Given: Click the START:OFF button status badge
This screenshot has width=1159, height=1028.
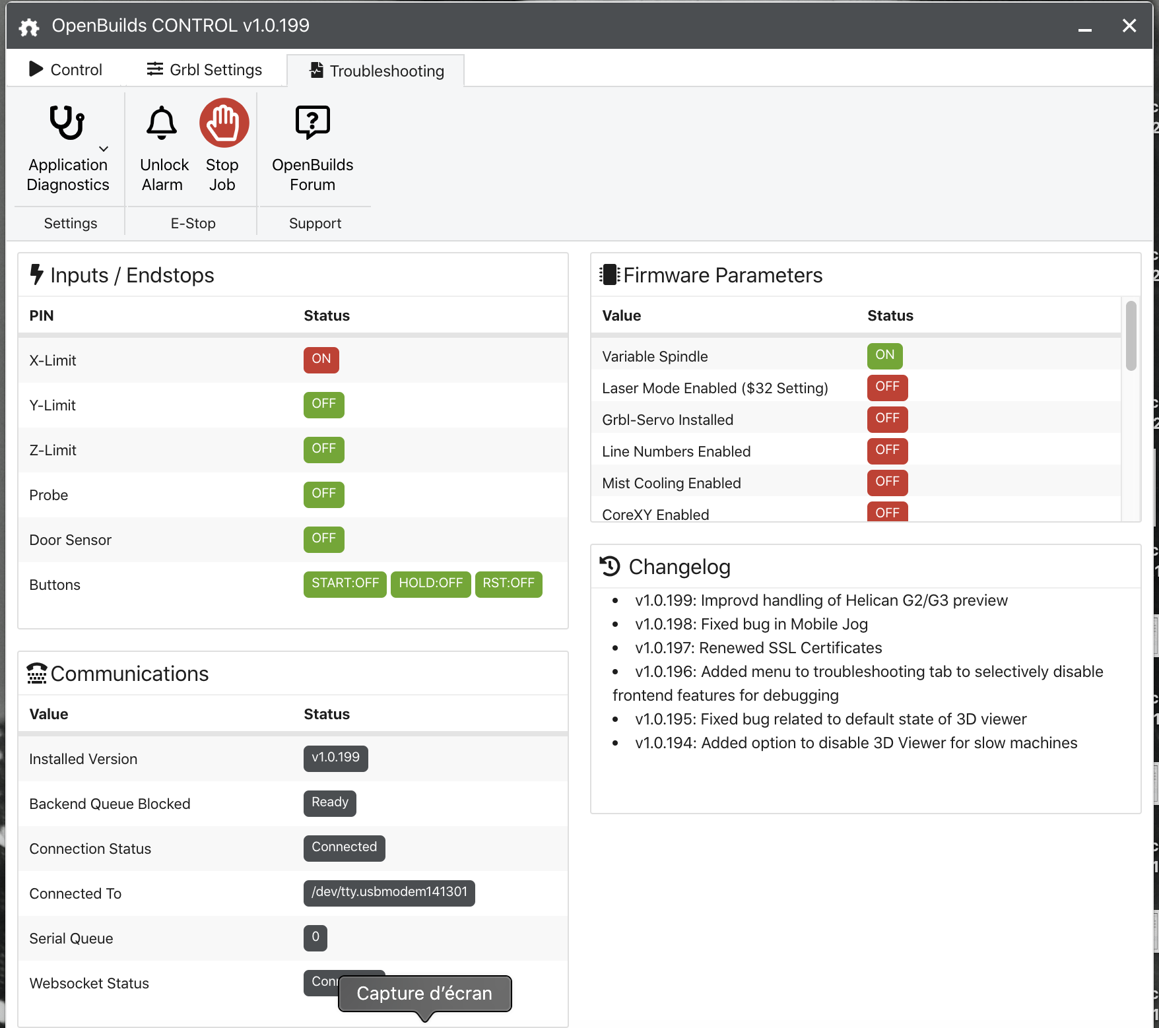Looking at the screenshot, I should (345, 584).
